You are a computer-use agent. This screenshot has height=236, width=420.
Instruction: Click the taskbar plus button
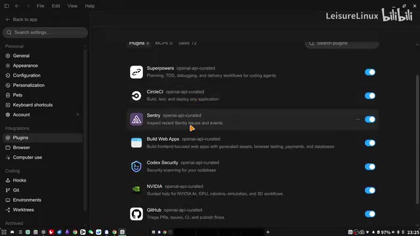pos(268,232)
